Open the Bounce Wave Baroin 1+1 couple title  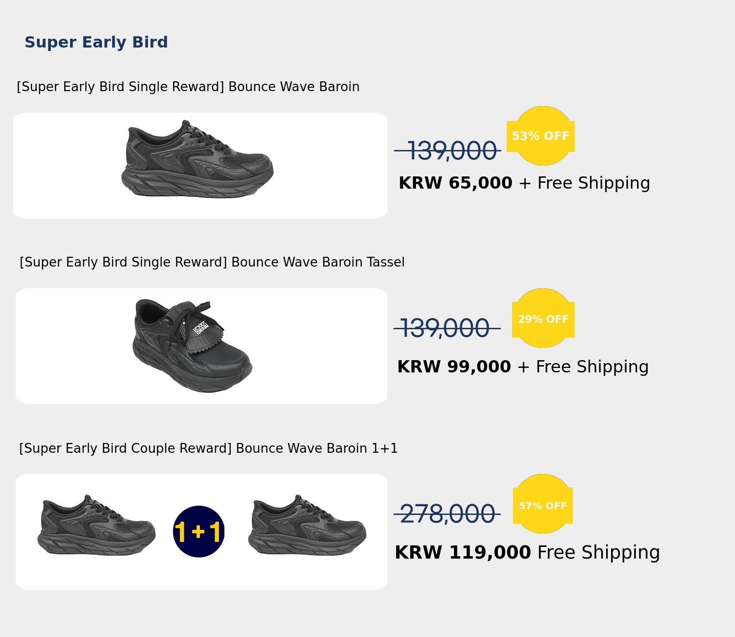[x=208, y=448]
